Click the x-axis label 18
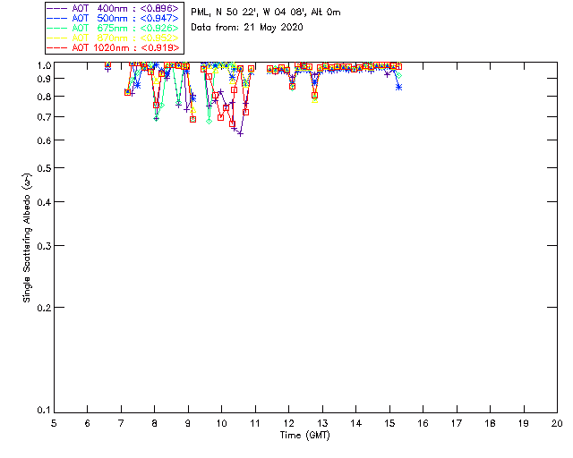 [x=490, y=423]
